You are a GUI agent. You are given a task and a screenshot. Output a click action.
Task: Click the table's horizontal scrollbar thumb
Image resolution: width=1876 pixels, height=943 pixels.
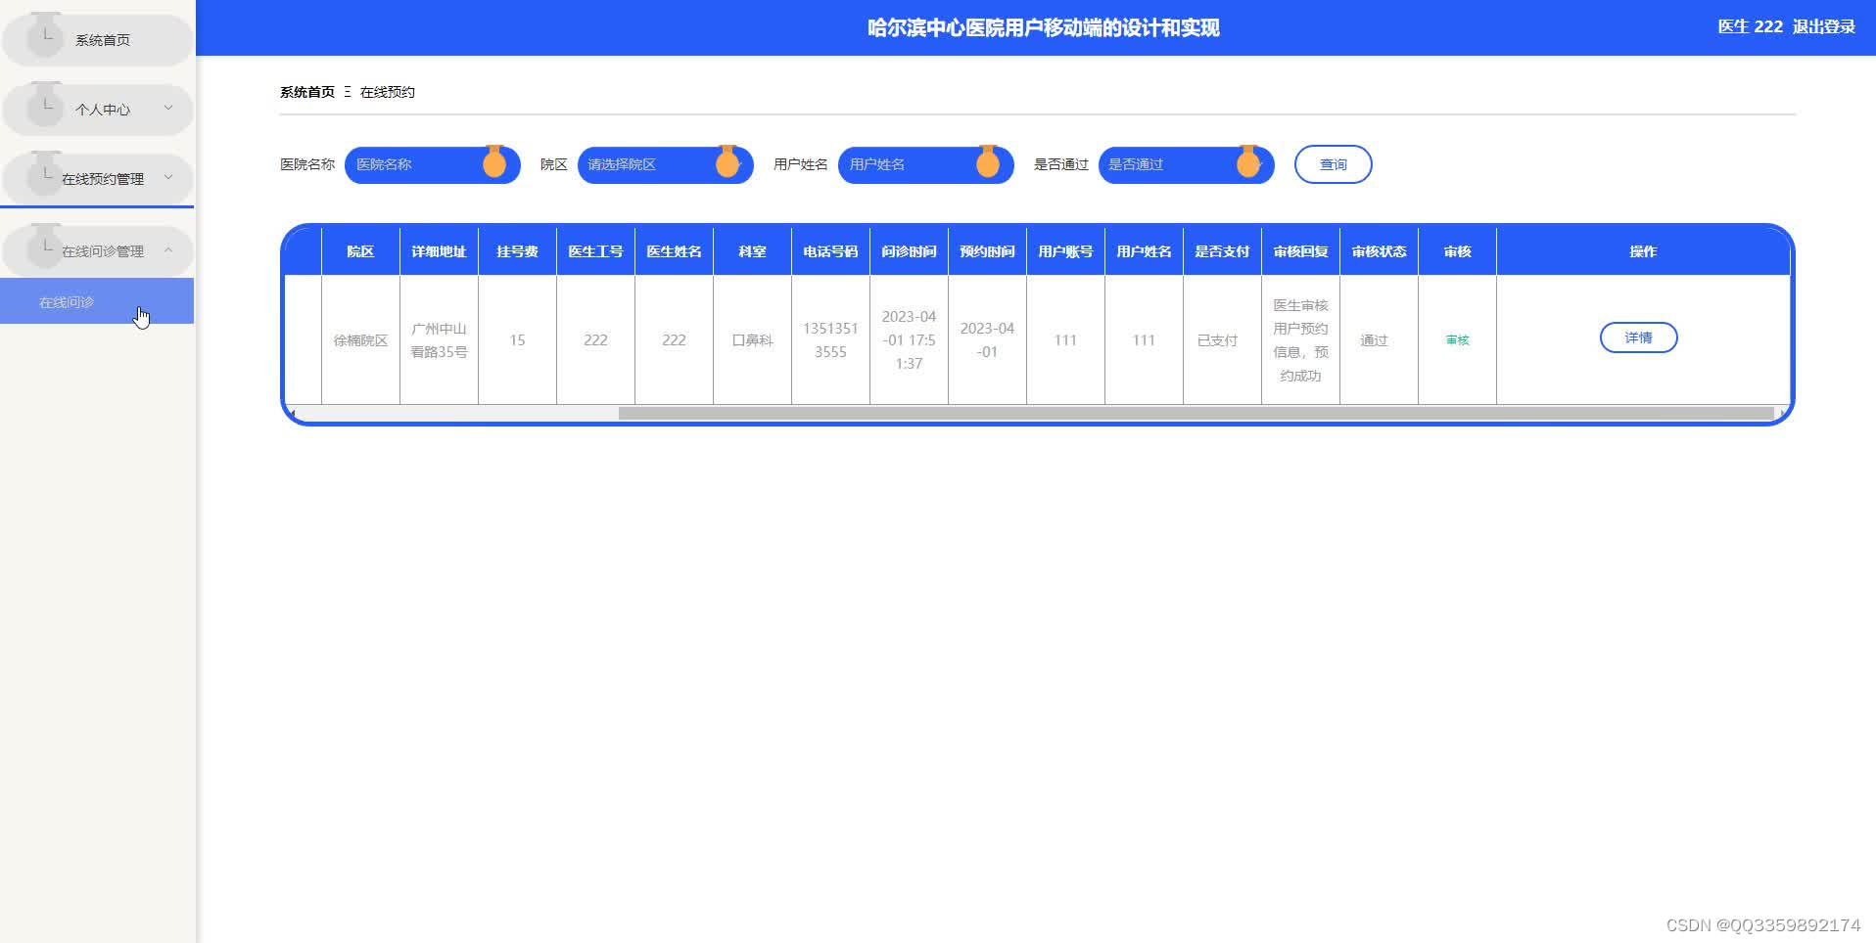coord(1196,414)
